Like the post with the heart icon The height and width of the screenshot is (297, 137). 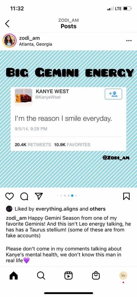[9, 197]
